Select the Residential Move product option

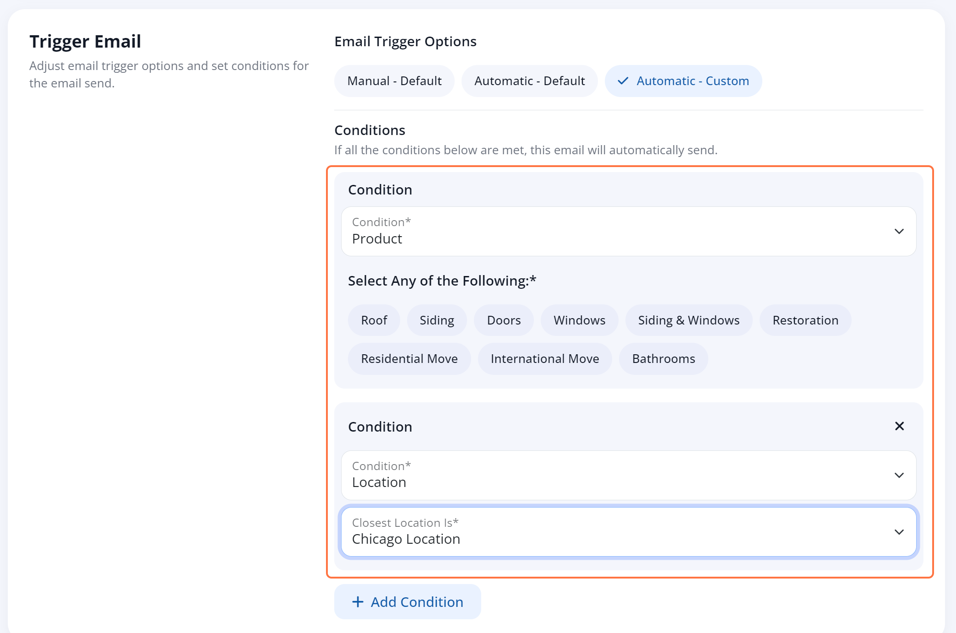point(410,358)
